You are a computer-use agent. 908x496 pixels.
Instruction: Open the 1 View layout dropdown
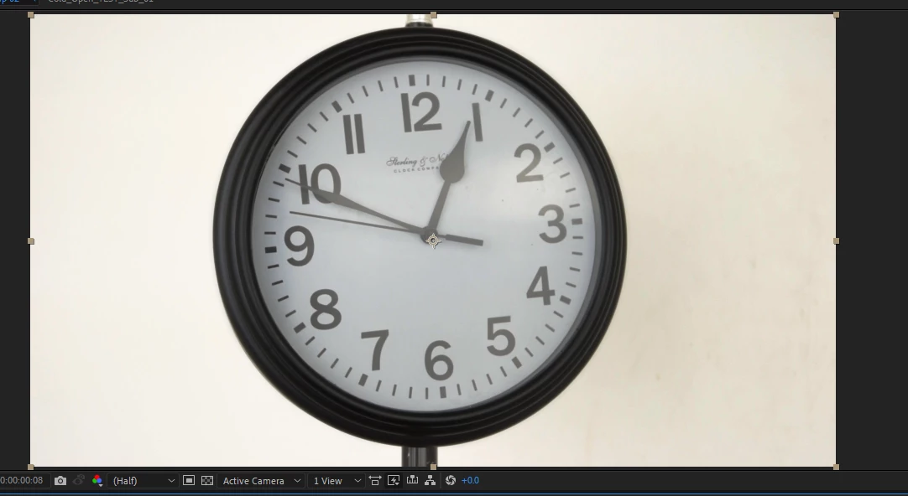click(x=337, y=480)
